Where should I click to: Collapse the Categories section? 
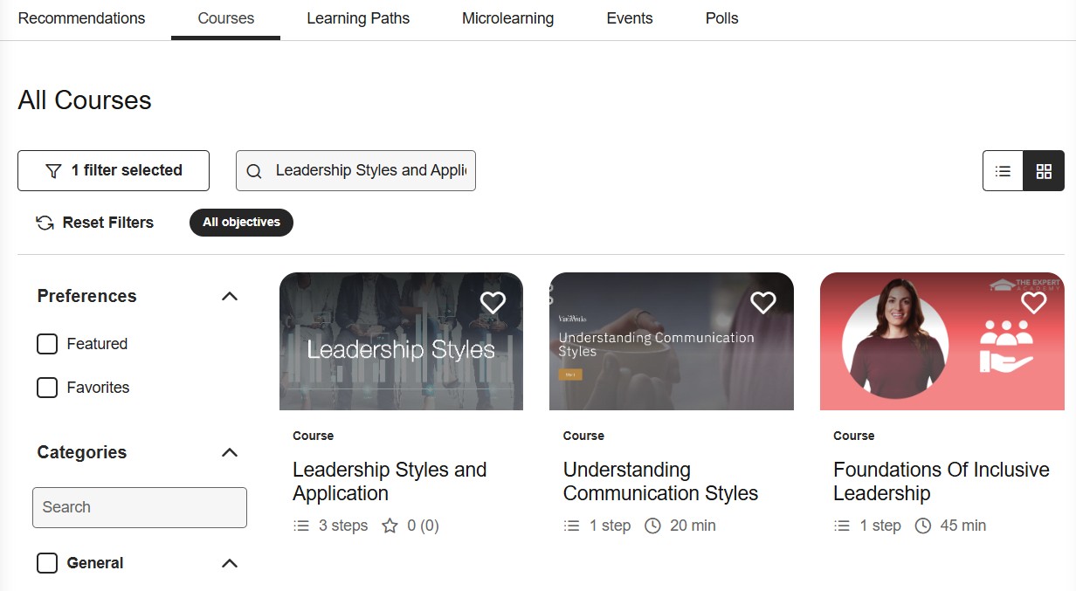click(230, 452)
